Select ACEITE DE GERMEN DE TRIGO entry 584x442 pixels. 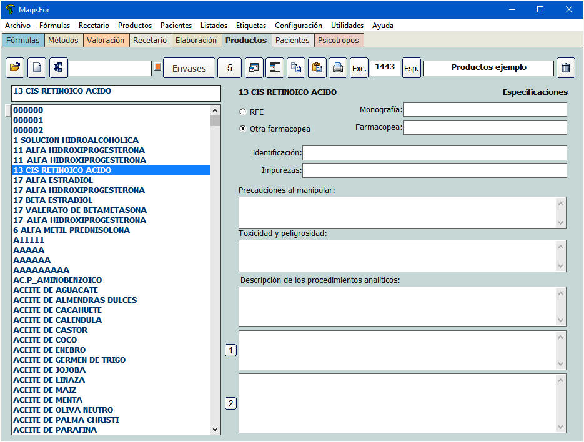(x=111, y=360)
